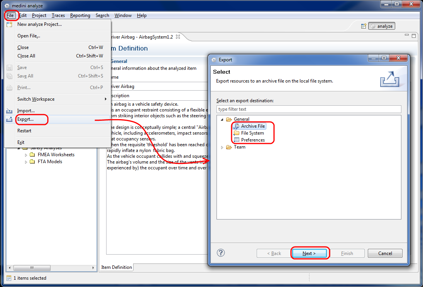Open the Switch Workspace submenu
The width and height of the screenshot is (423, 287).
58,99
